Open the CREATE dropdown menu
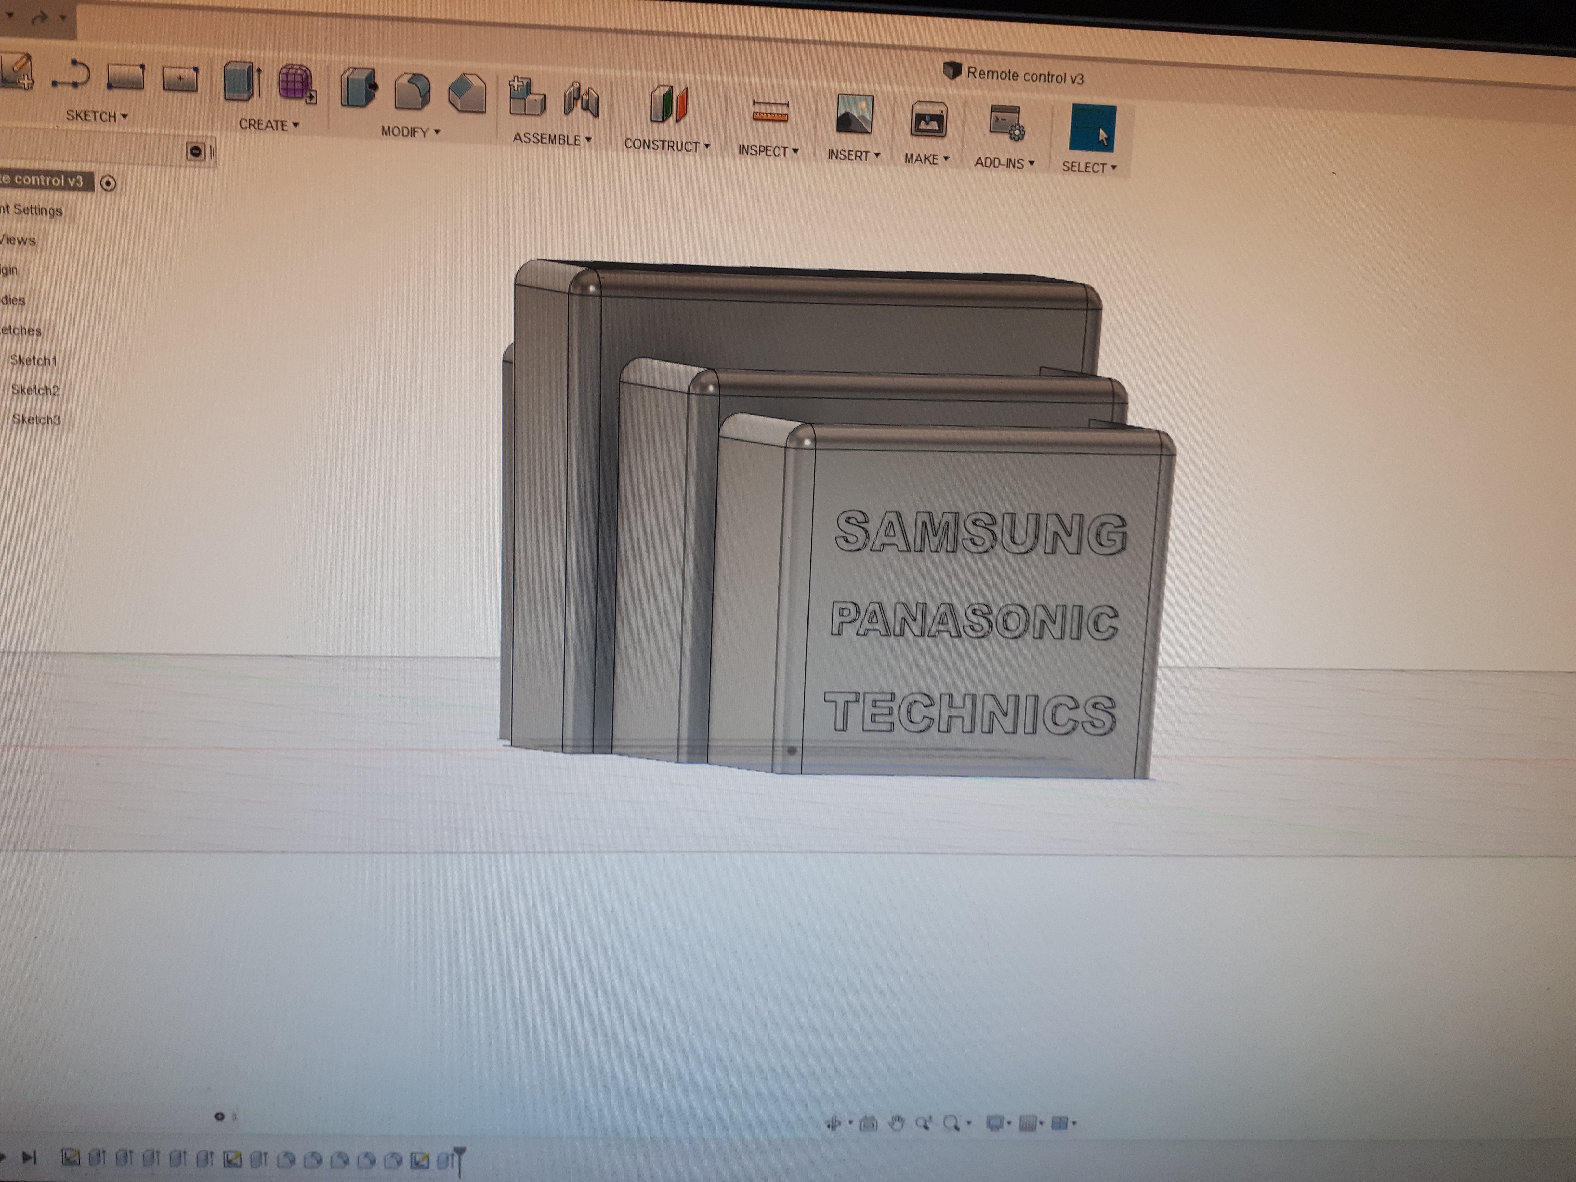The image size is (1576, 1182). point(268,125)
